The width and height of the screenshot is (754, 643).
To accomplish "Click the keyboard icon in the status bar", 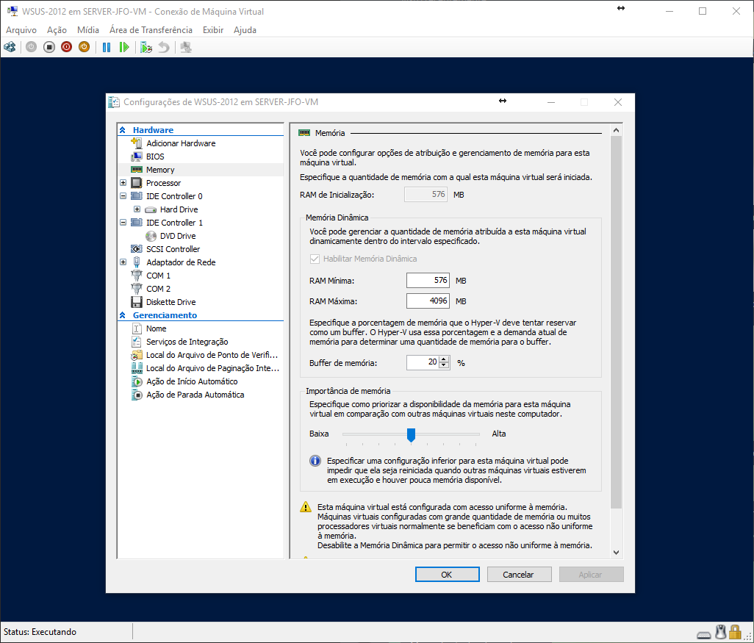I will click(x=703, y=635).
